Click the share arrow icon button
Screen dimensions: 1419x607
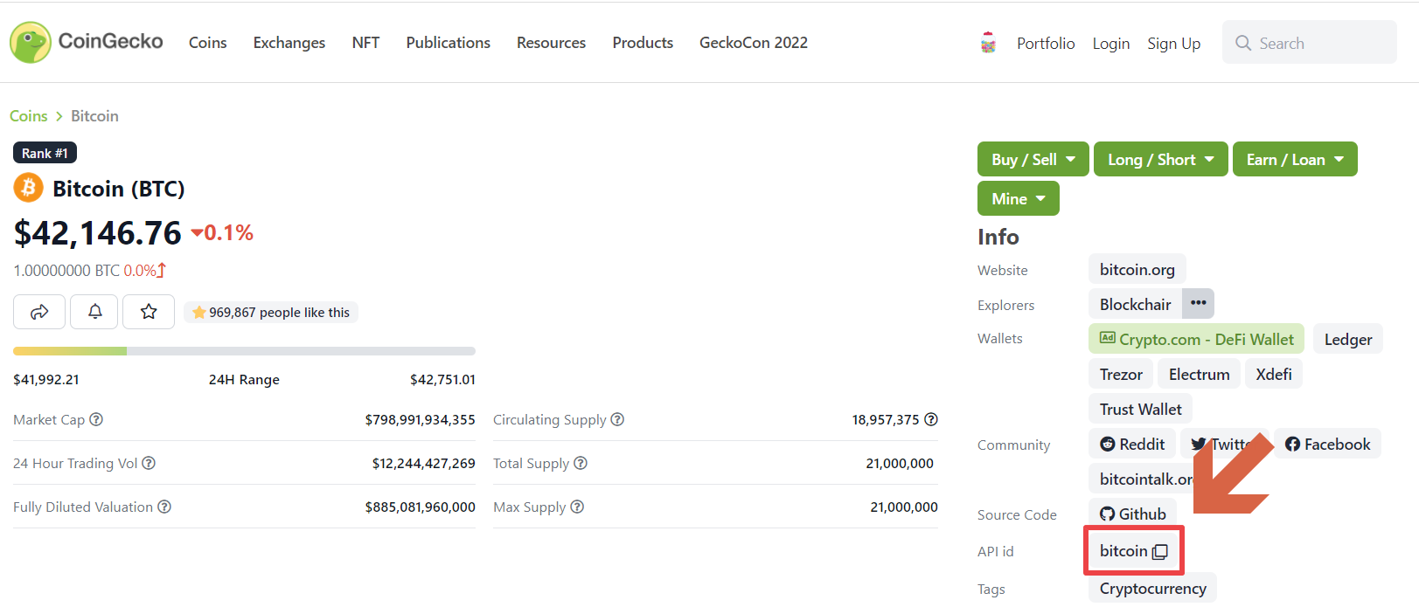pyautogui.click(x=39, y=312)
